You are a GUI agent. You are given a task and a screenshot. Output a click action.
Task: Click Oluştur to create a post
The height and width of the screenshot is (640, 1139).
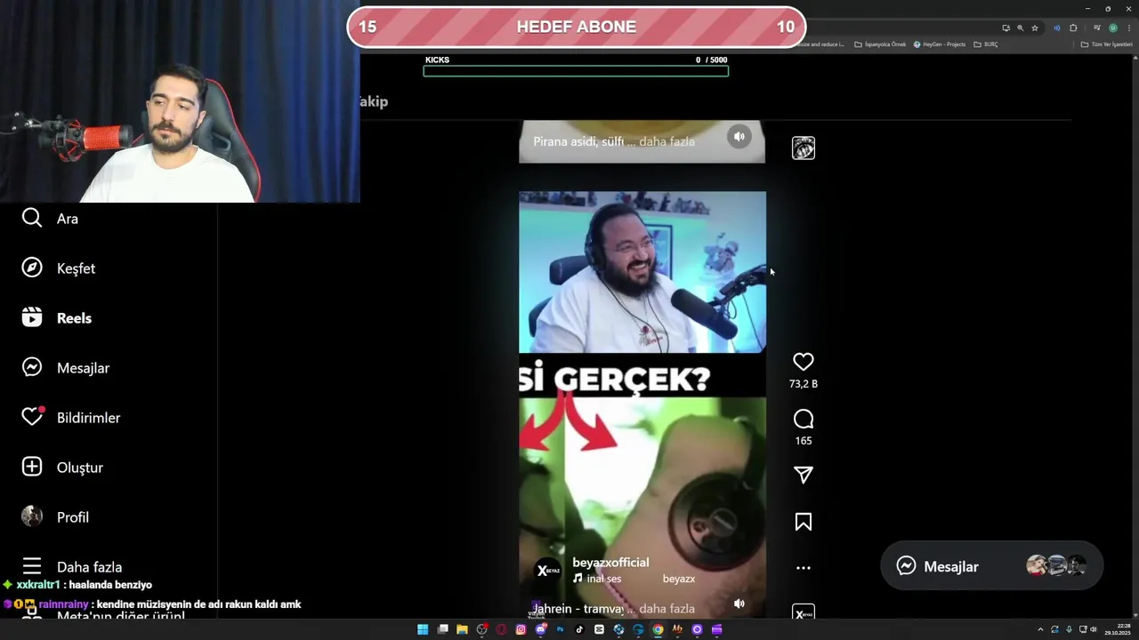tap(62, 468)
